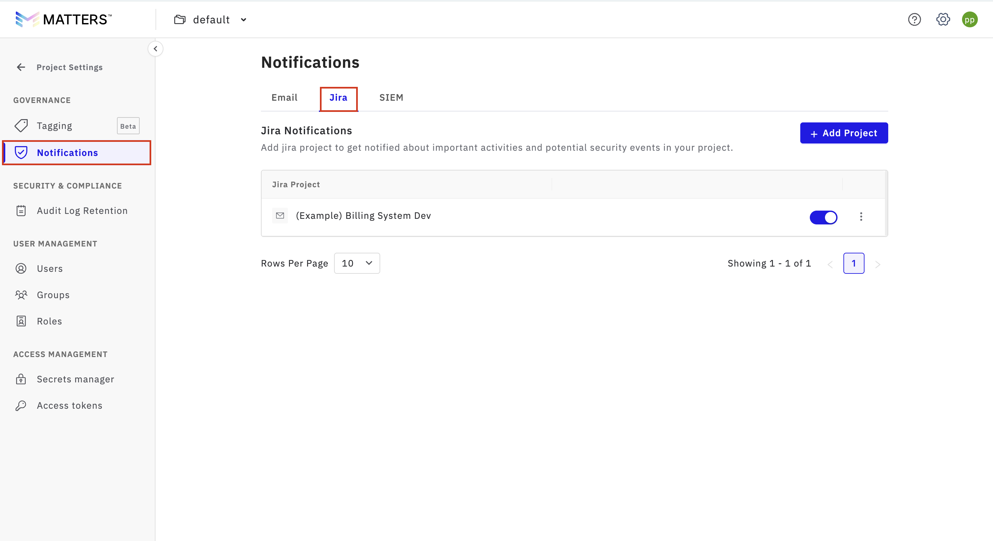Click the help question mark icon

[914, 19]
